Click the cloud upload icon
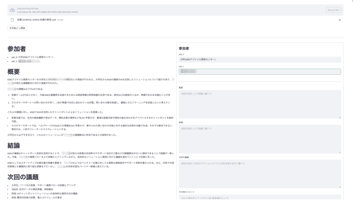The width and height of the screenshot is (361, 210). click(x=12, y=10)
